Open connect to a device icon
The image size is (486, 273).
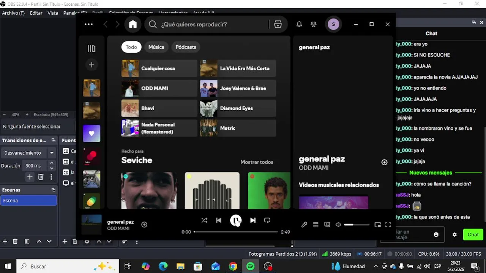coord(327,224)
